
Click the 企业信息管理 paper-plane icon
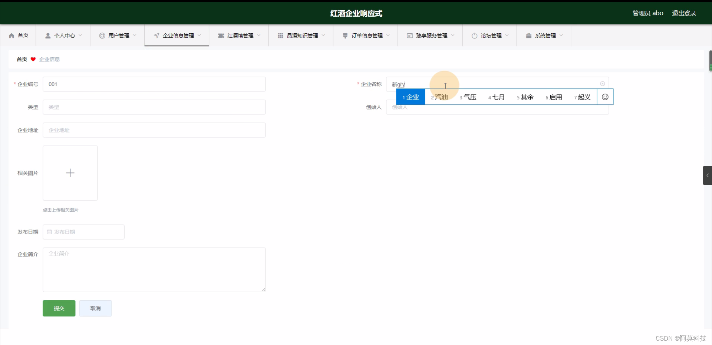click(x=156, y=35)
